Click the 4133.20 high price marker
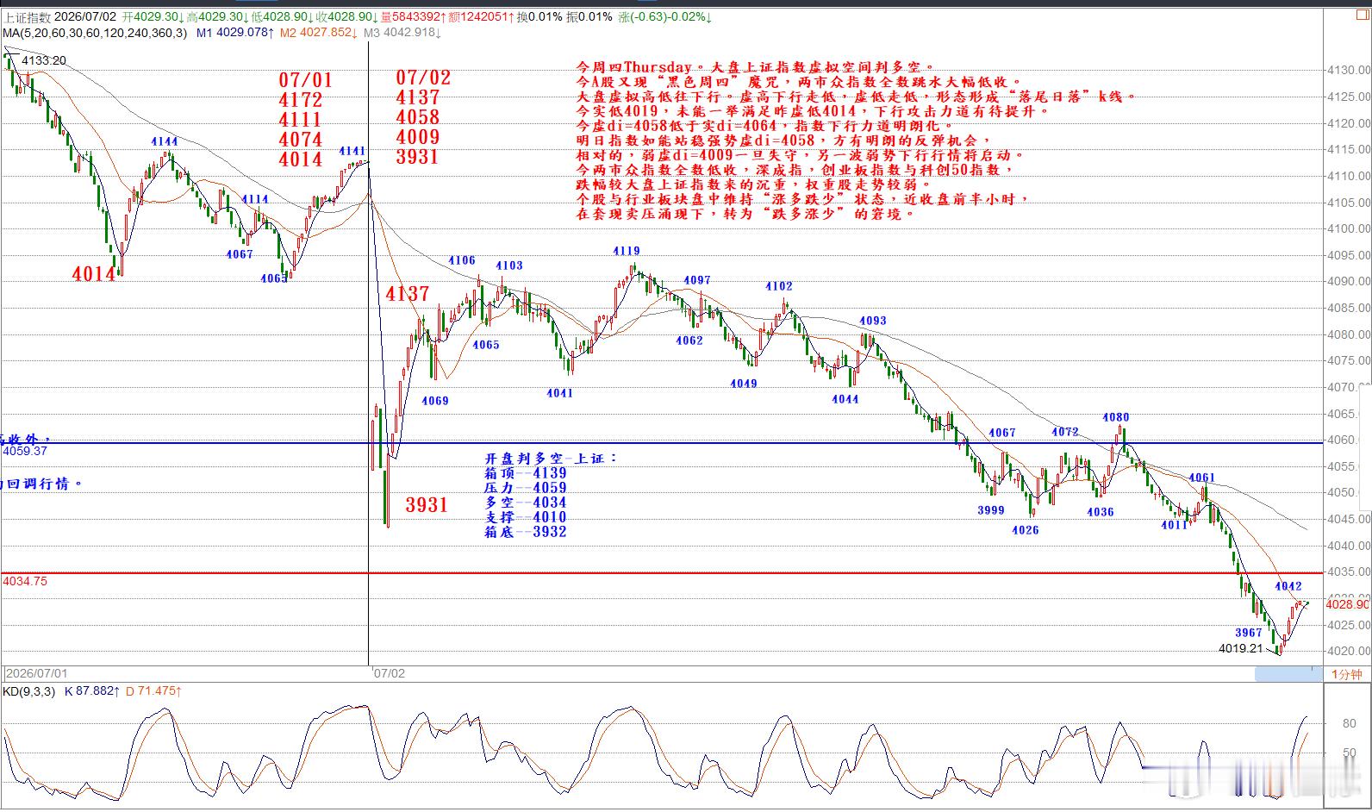This screenshot has height=812, width=1372. coord(44,60)
